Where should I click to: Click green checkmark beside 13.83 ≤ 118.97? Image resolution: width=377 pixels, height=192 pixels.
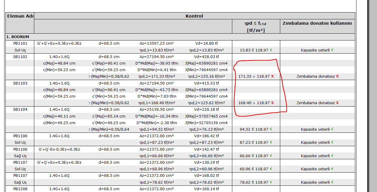(271, 50)
